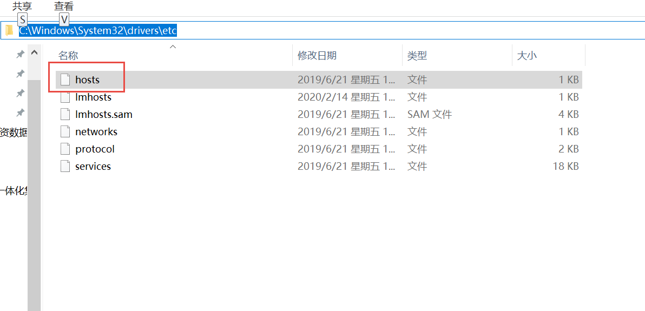Viewport: 645px width, 311px height.
Task: Click the hosts file icon
Action: (65, 80)
